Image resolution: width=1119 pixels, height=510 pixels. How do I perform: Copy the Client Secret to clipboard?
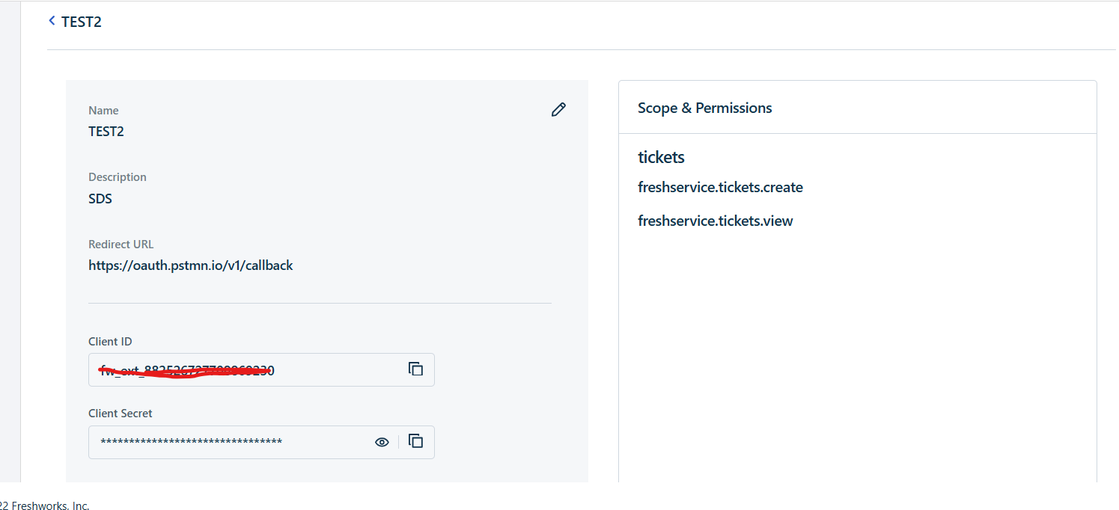(x=415, y=441)
